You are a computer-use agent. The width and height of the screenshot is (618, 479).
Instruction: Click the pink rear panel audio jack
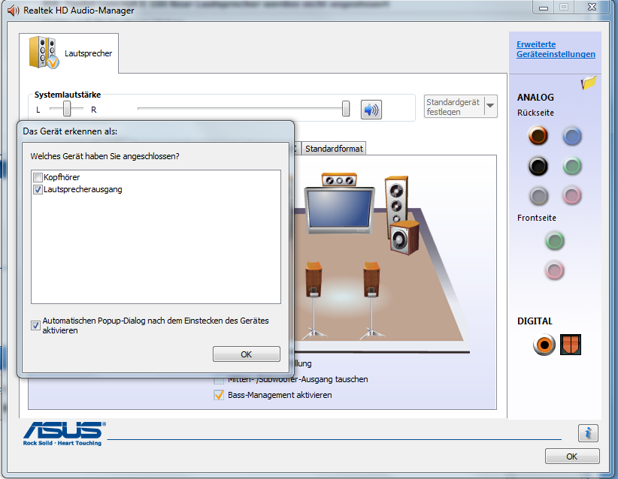(x=572, y=195)
